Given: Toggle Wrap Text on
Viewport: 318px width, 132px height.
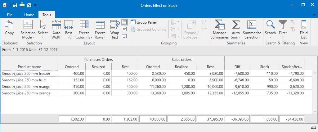Looking at the screenshot, I should tap(115, 30).
